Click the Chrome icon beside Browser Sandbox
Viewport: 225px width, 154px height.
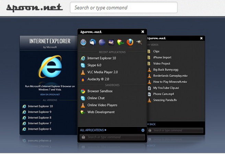pos(83,91)
